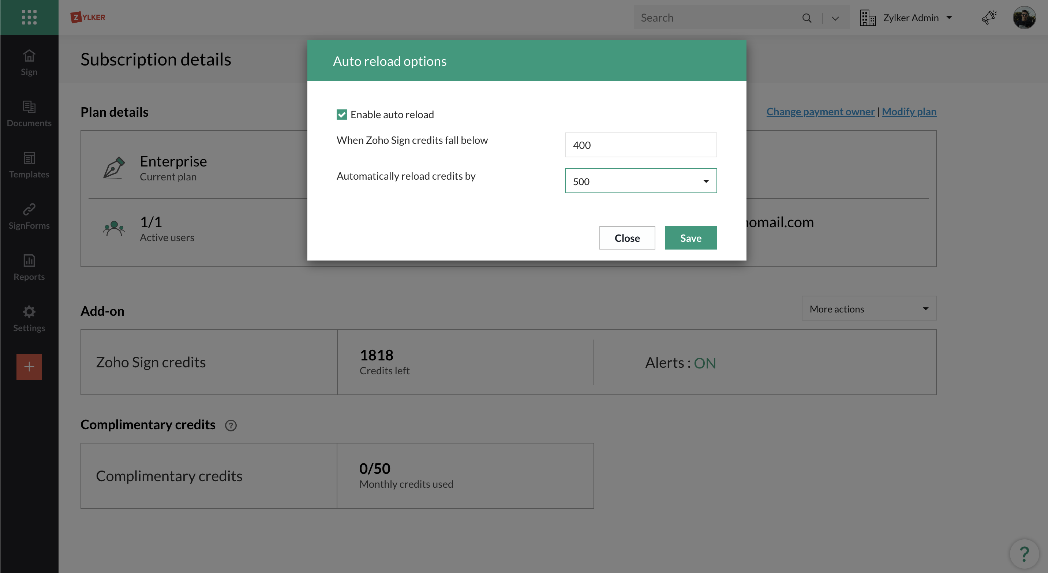Click the red plus create button

pos(29,366)
